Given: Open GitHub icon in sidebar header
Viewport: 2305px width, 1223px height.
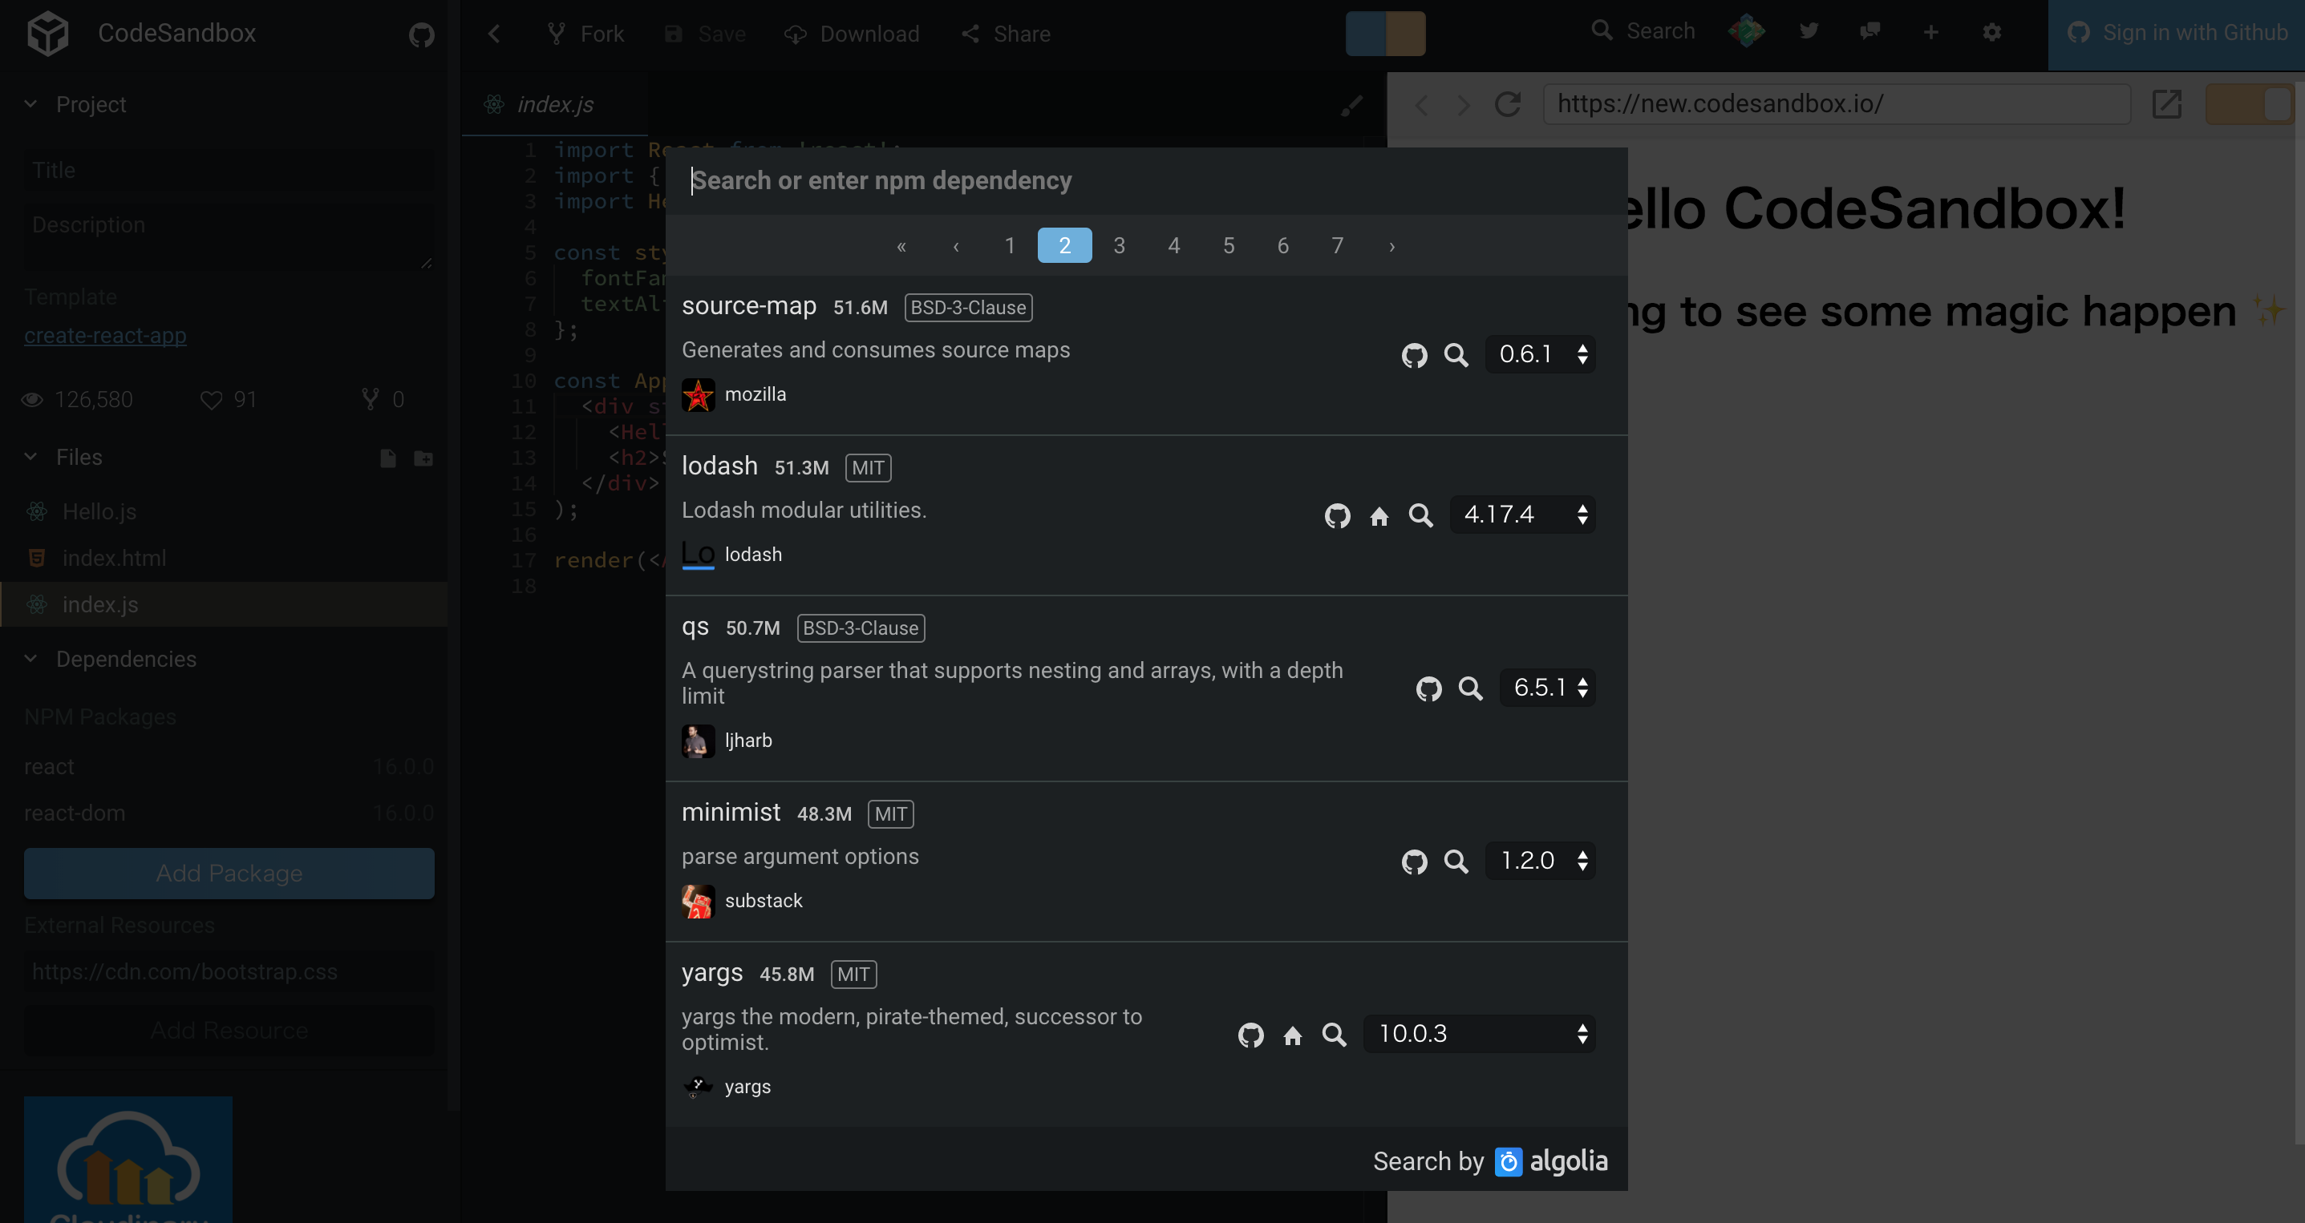Looking at the screenshot, I should [421, 34].
